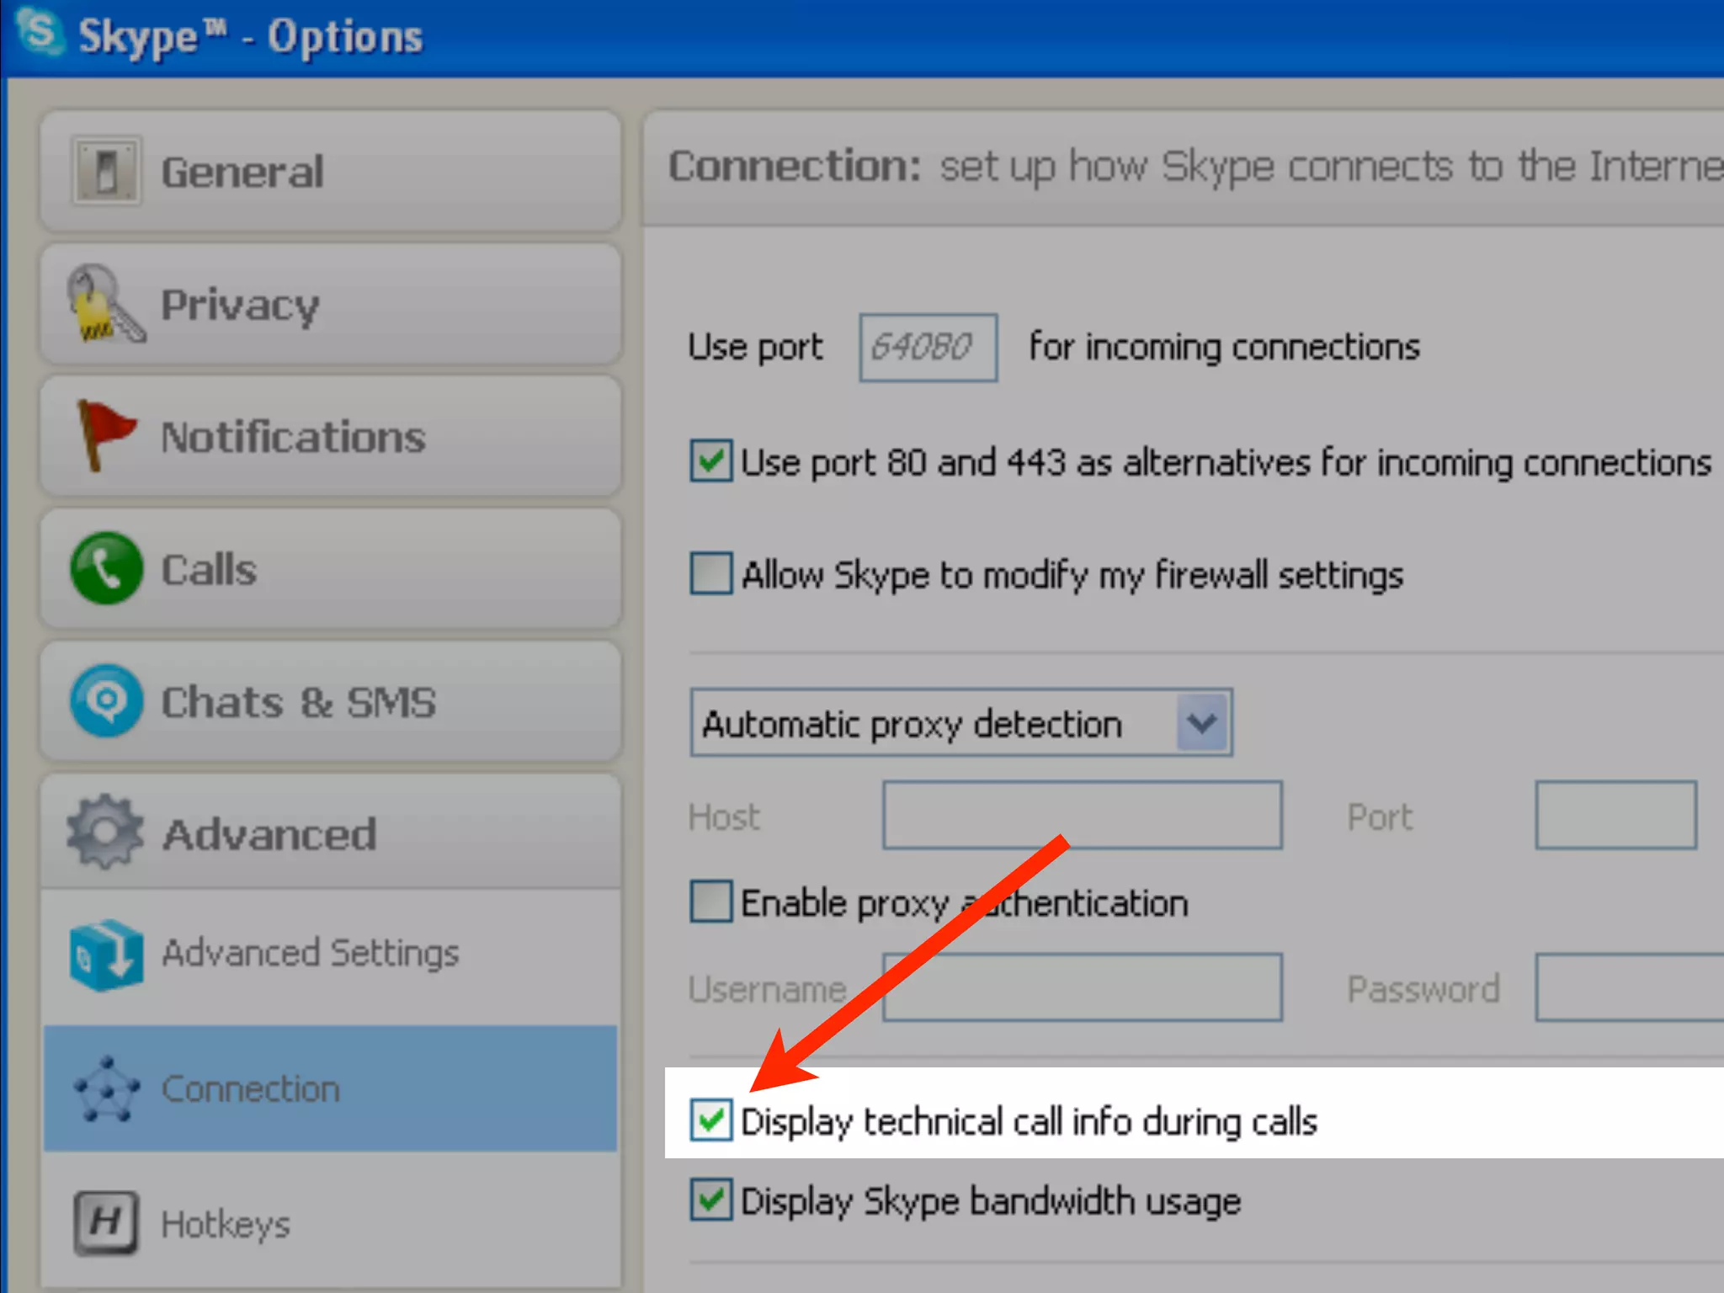Click the Chats & SMS bubble icon
Image resolution: width=1724 pixels, height=1293 pixels.
click(106, 701)
